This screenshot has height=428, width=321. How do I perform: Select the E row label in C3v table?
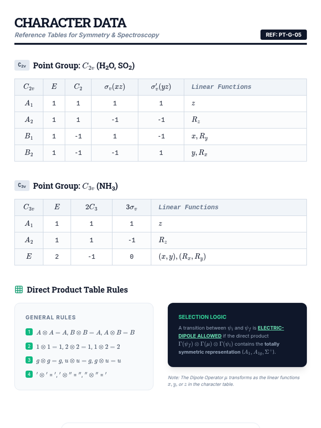[29, 257]
